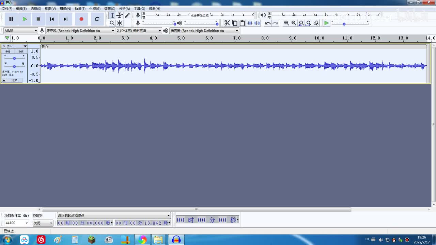
Task: Click the selection start time field
Action: pyautogui.click(x=85, y=223)
